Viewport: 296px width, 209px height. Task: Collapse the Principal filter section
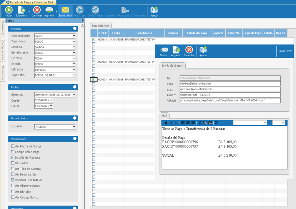tap(75, 28)
